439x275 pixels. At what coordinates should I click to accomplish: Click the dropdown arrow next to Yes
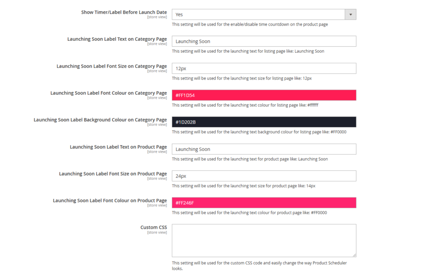351,14
